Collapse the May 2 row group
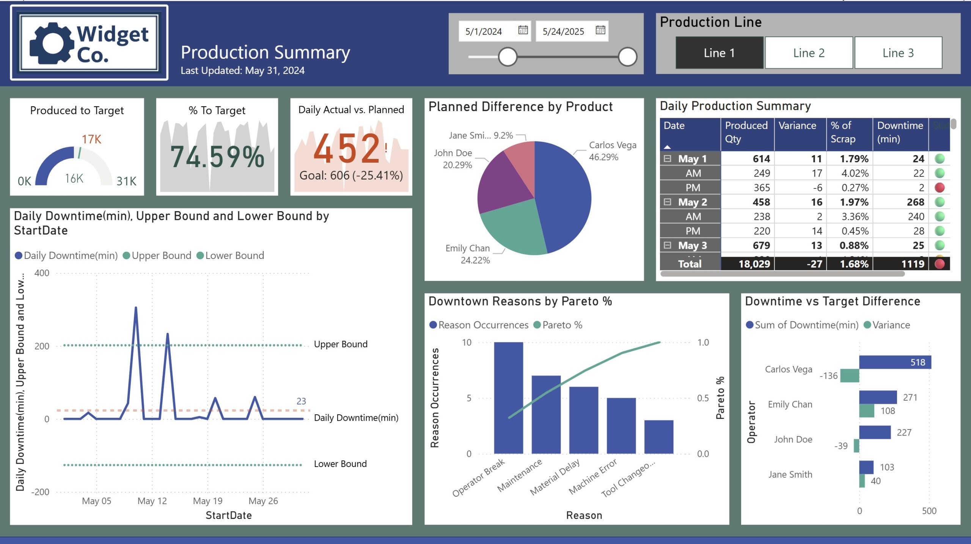This screenshot has width=971, height=544. [667, 202]
